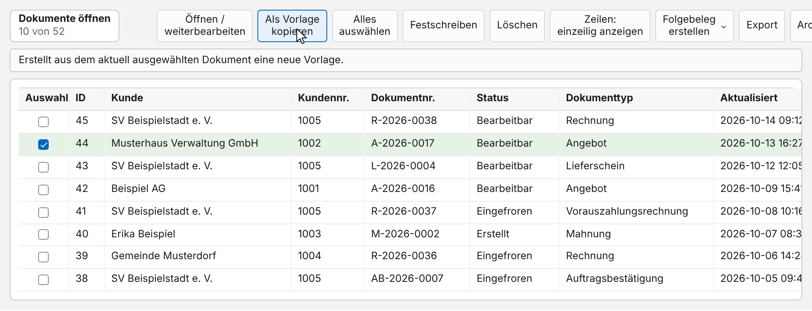Check the Beispiel AG row checkbox
812x311 pixels.
pos(43,190)
